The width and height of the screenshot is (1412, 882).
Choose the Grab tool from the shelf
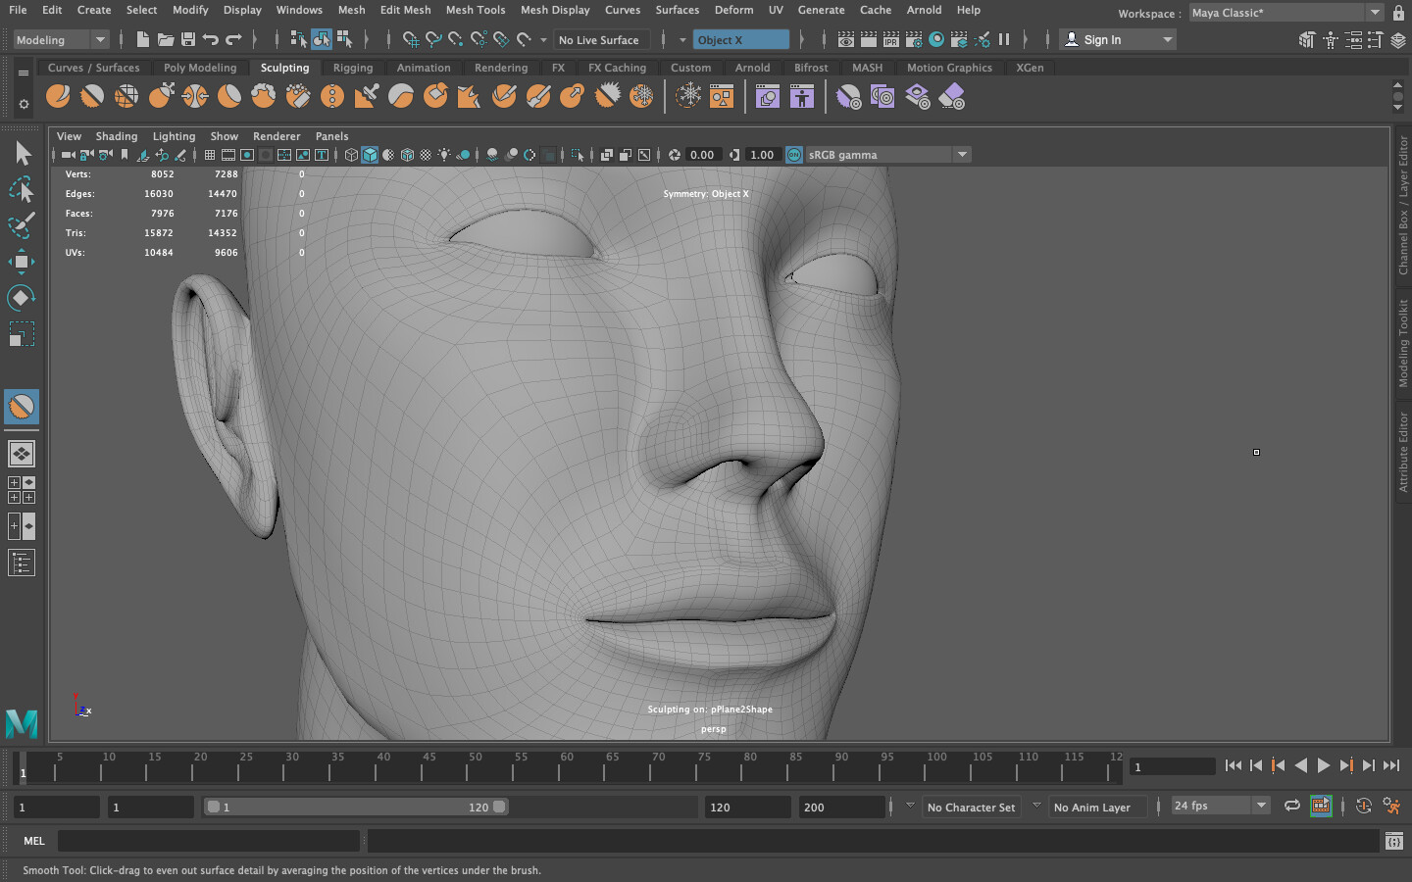pos(161,96)
